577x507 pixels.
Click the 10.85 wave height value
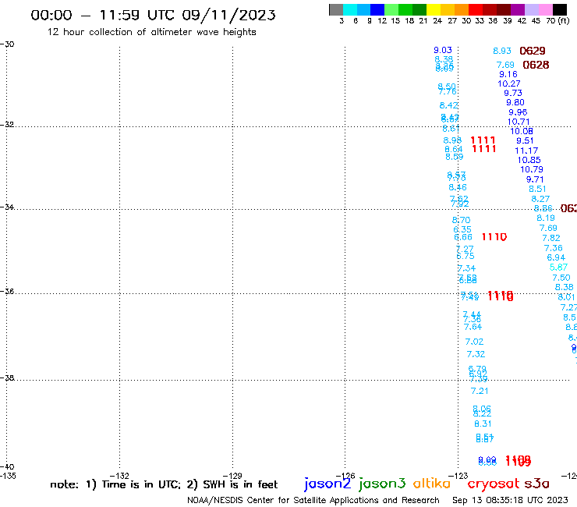click(x=529, y=160)
